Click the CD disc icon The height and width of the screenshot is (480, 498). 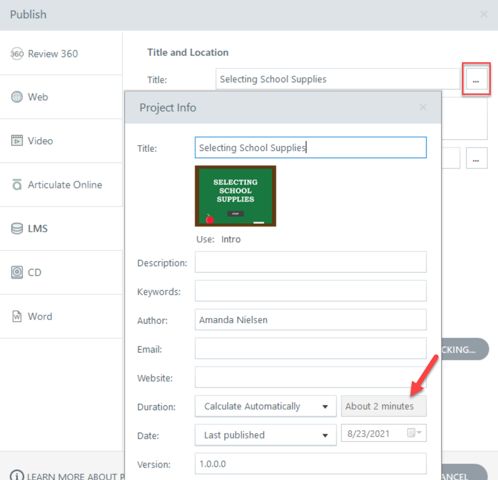[x=17, y=272]
